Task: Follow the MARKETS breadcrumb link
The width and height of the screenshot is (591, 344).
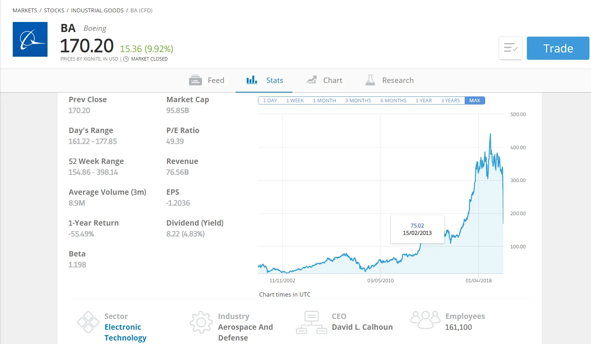Action: tap(25, 10)
